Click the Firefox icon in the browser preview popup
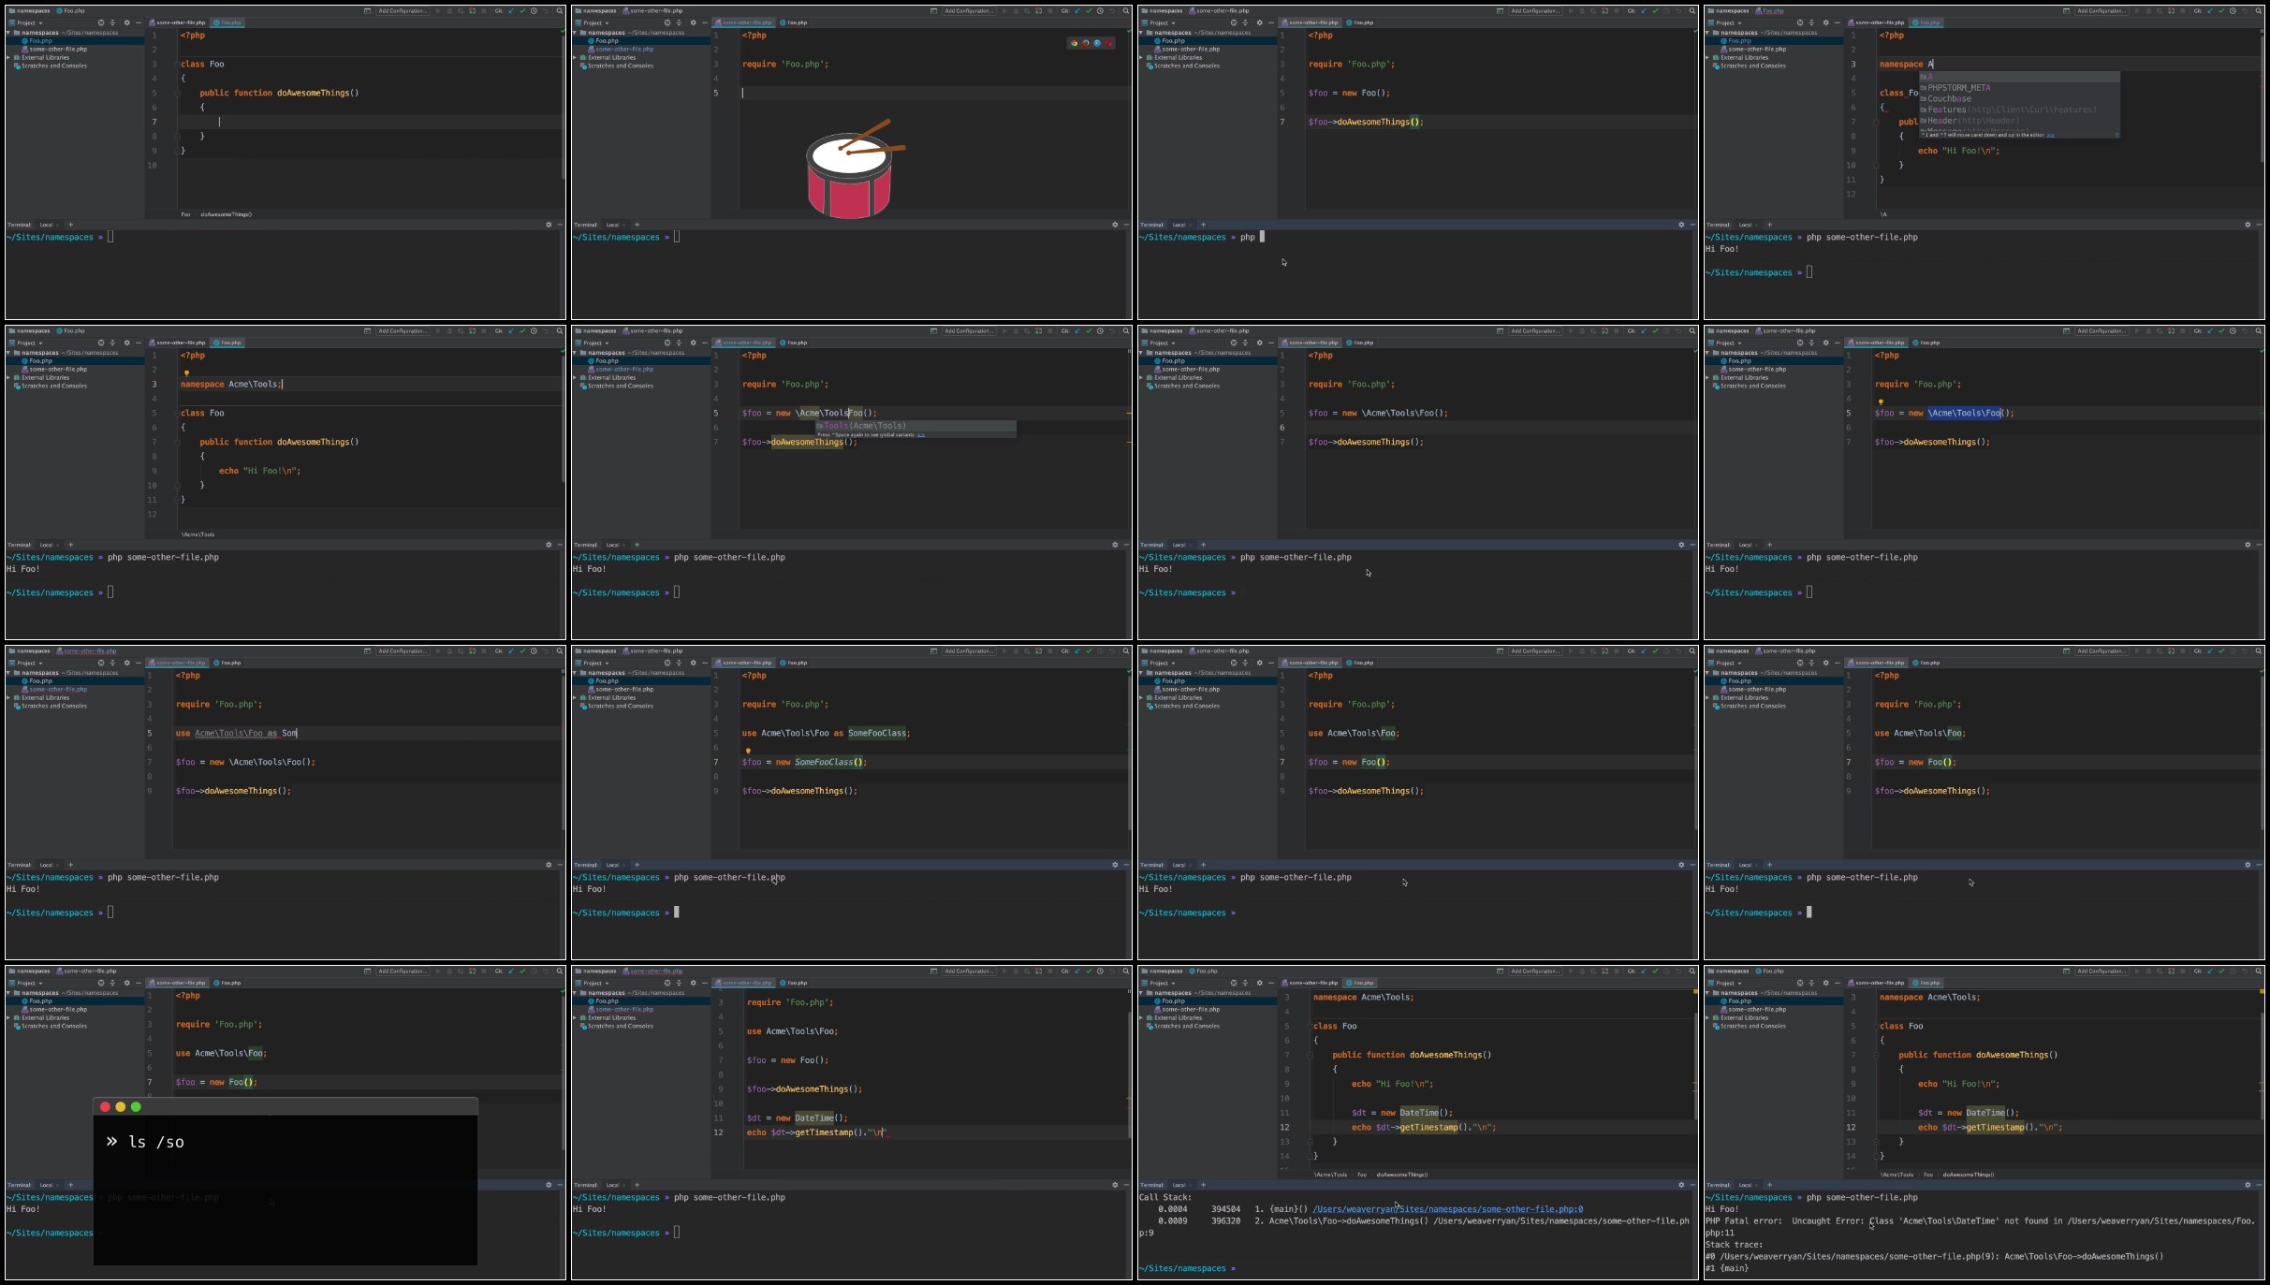This screenshot has height=1285, width=2270. (1086, 43)
